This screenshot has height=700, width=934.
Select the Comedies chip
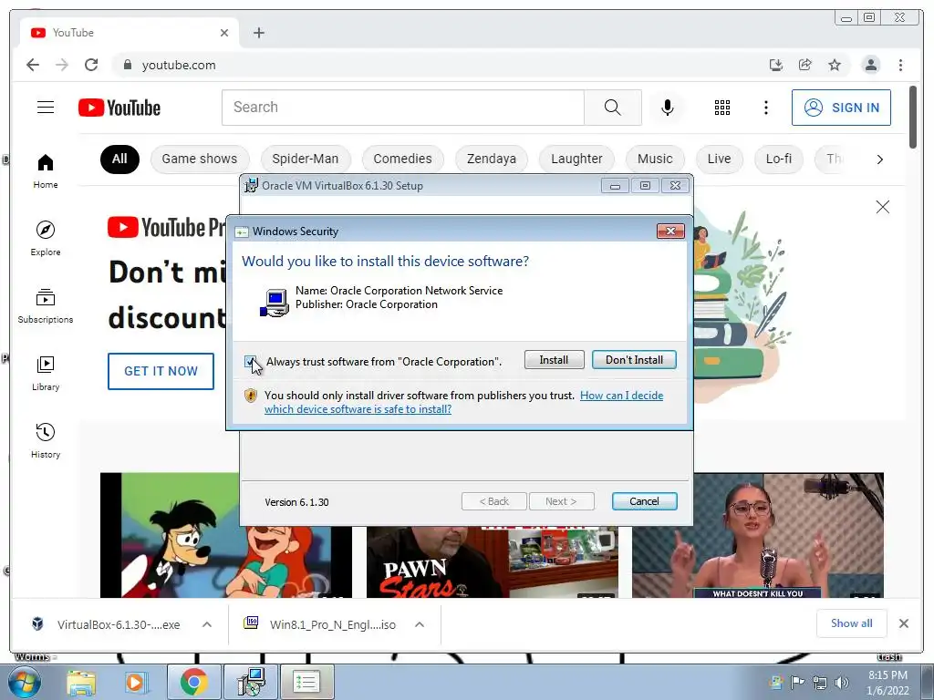point(402,159)
